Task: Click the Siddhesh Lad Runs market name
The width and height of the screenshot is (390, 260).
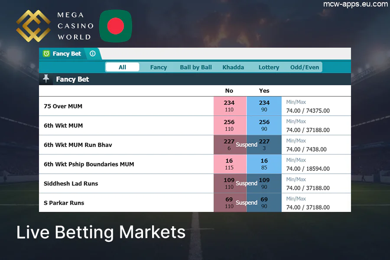Action: (x=71, y=184)
